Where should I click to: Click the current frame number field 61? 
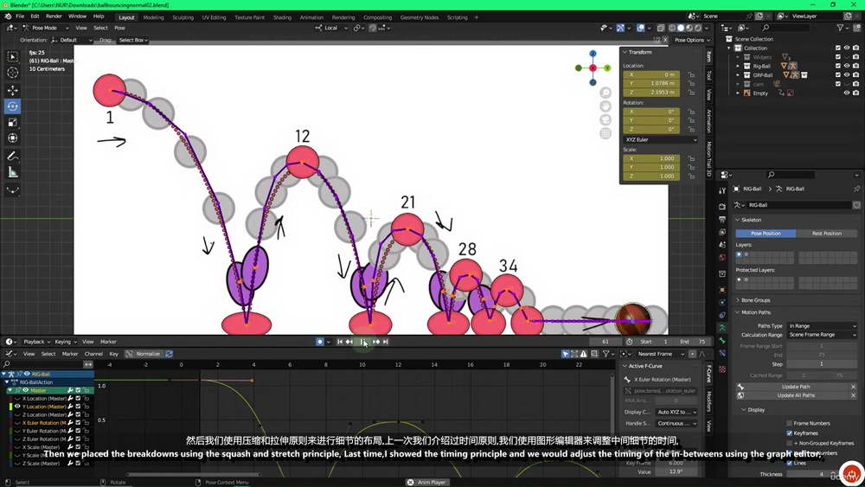tap(605, 342)
